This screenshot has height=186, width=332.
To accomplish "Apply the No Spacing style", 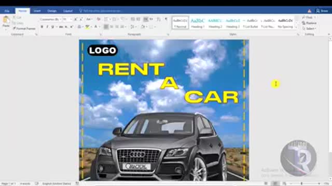I will coord(285,23).
